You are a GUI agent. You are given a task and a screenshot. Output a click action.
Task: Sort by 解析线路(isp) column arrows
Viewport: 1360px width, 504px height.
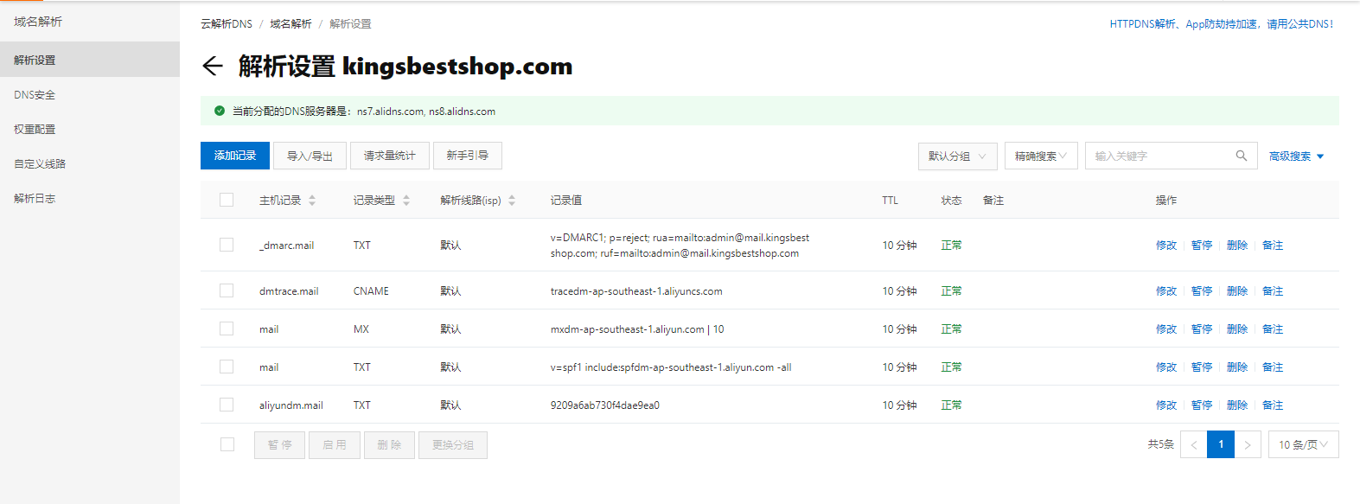(512, 201)
